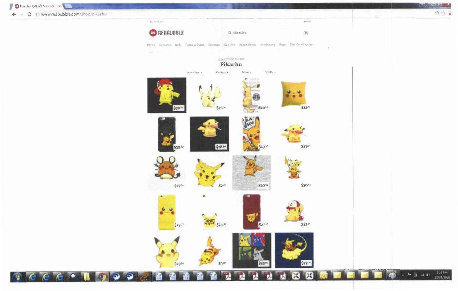
Task: Open Google Chrome from the taskbar
Action: (x=102, y=277)
